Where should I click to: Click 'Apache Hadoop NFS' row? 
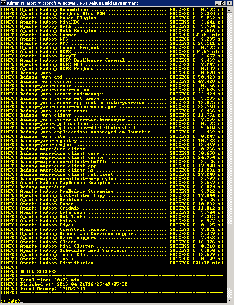(x=112, y=39)
